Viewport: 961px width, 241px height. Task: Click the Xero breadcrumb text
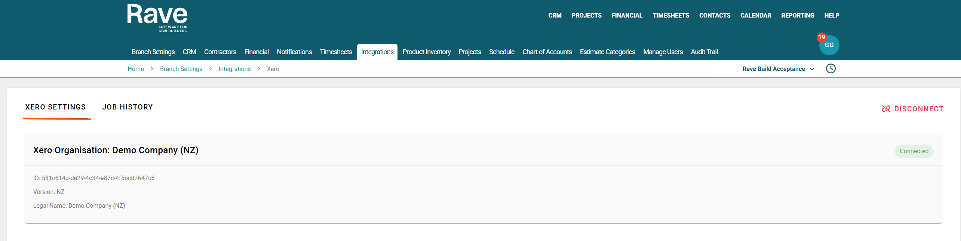[x=273, y=69]
